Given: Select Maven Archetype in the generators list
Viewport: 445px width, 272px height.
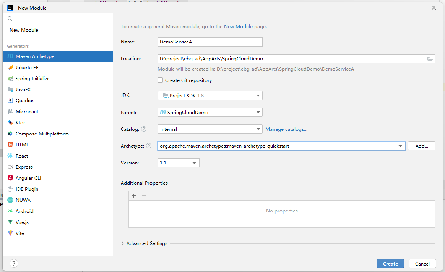Looking at the screenshot, I should (35, 56).
